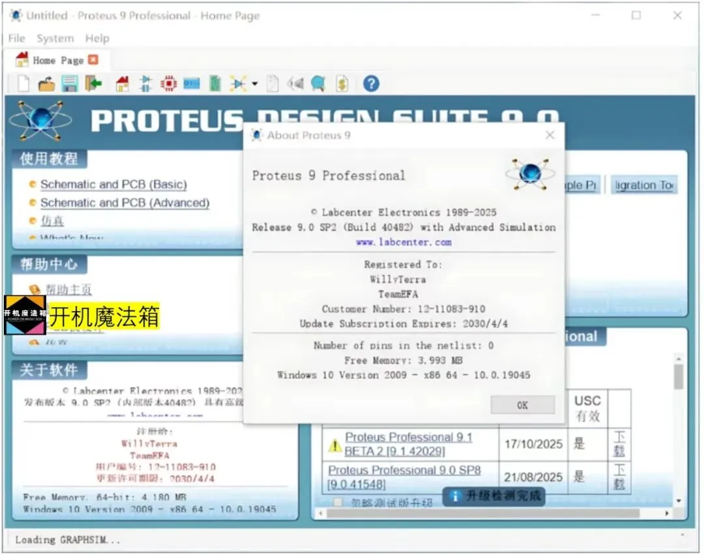
Task: Click 下载 link in the 9.0 SP8 row
Action: (620, 477)
